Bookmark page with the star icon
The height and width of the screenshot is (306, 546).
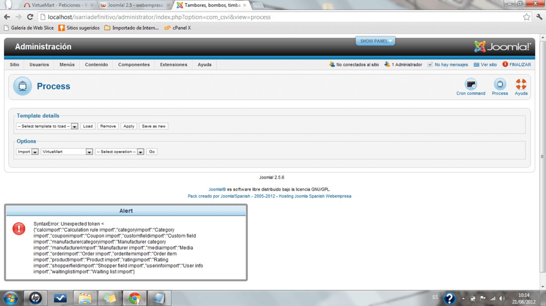pos(527,17)
